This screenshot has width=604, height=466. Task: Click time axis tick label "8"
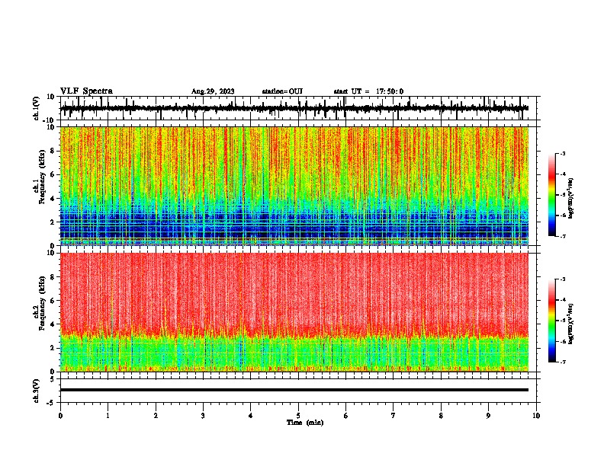click(441, 416)
